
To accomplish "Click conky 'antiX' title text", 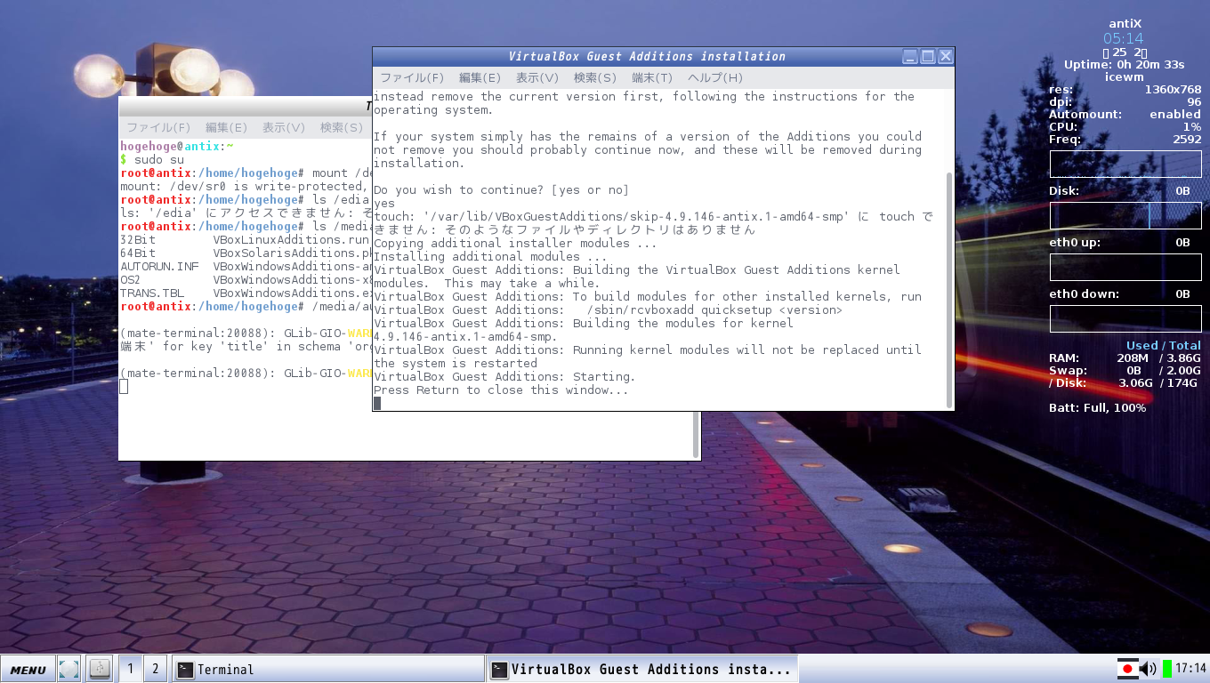I will pyautogui.click(x=1125, y=23).
